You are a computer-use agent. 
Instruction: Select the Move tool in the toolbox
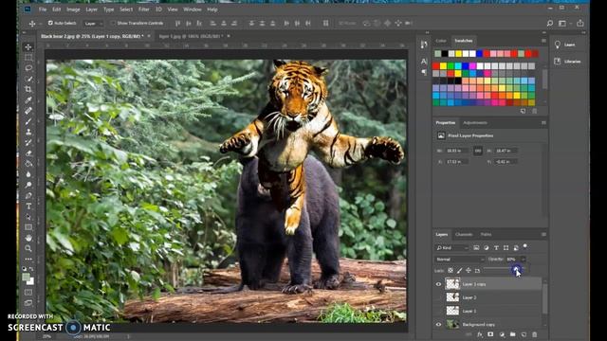coord(28,46)
